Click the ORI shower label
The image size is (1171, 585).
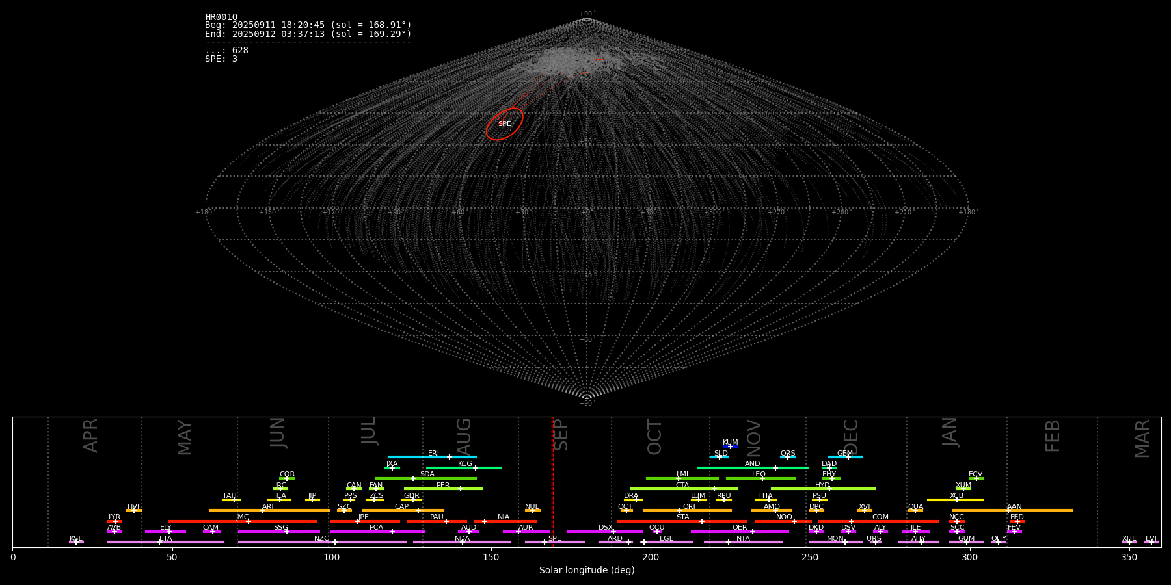pyautogui.click(x=689, y=507)
